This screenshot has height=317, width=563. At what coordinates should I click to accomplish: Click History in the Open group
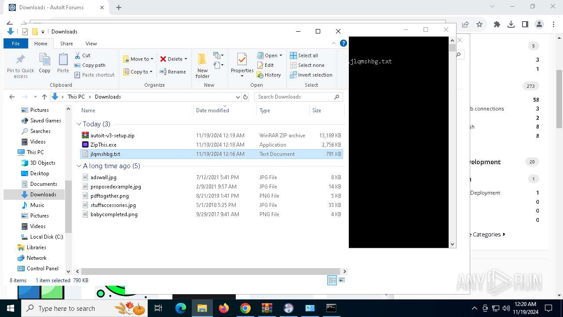(269, 75)
